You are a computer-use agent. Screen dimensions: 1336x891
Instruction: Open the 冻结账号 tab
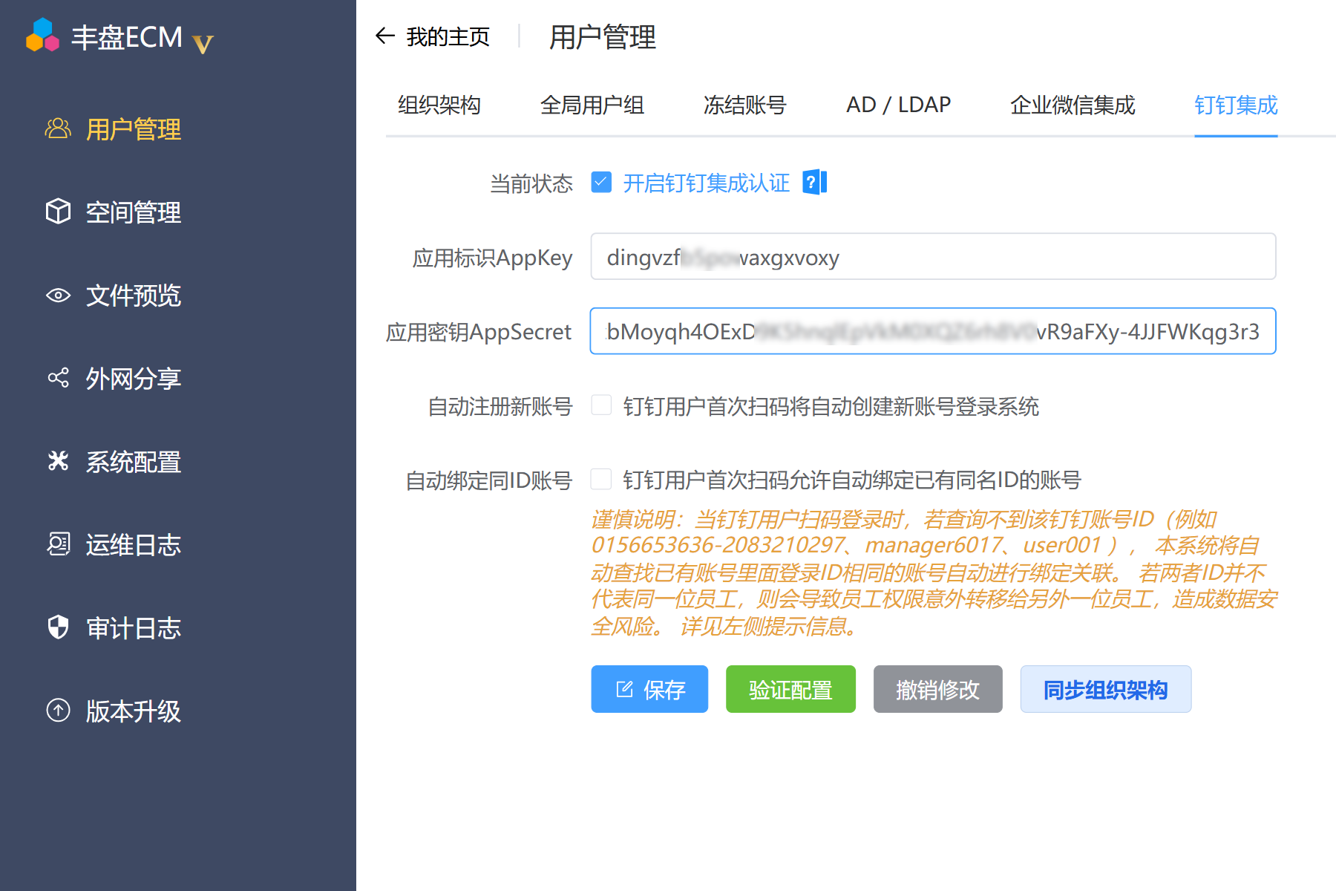point(745,105)
